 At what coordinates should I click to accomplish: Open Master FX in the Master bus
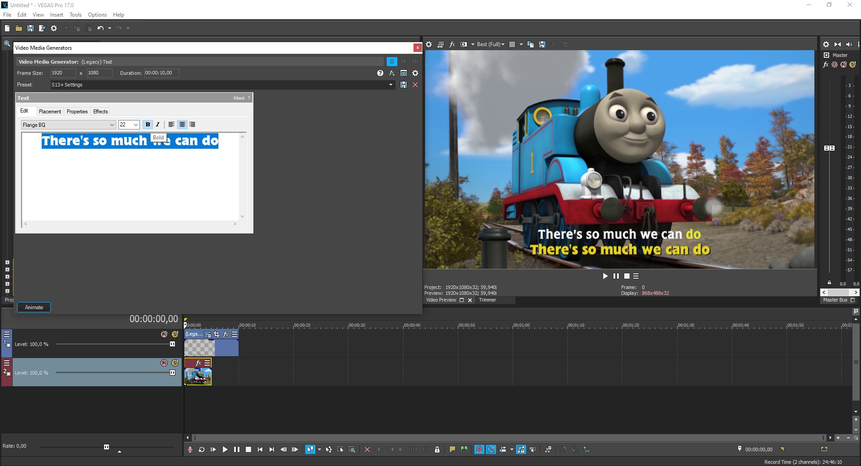coord(826,65)
